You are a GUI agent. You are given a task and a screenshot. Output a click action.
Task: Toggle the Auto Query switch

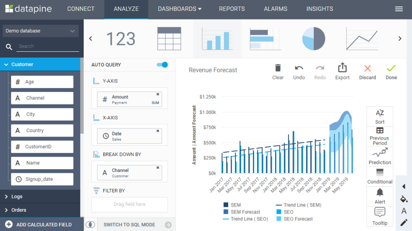point(162,65)
